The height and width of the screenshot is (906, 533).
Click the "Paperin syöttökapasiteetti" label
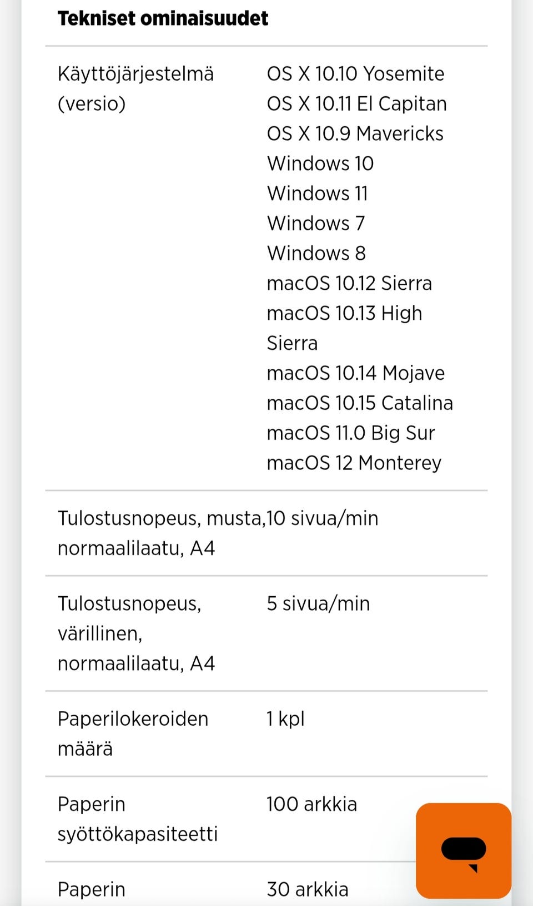137,819
